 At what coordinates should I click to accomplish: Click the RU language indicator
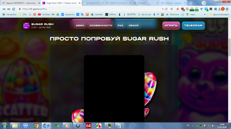tap(188, 125)
